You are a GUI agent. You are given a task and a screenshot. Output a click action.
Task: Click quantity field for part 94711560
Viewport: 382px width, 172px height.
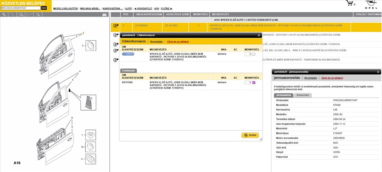(248, 83)
